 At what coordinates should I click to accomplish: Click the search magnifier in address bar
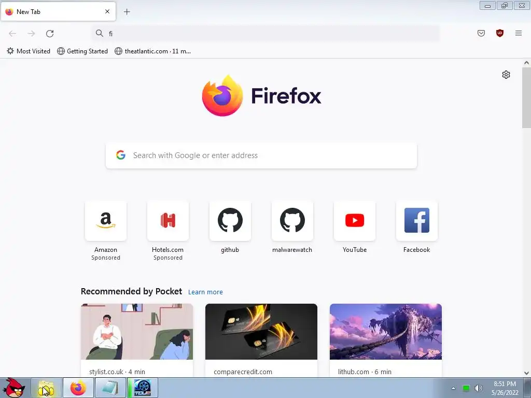[x=99, y=33]
